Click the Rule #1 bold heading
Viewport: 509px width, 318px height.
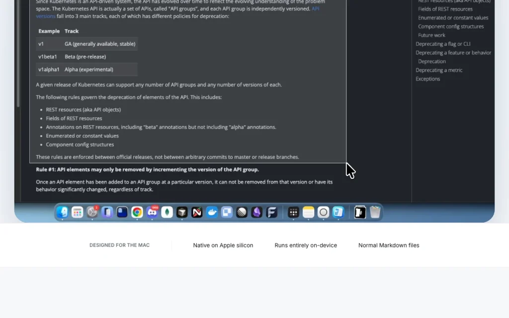coord(147,169)
